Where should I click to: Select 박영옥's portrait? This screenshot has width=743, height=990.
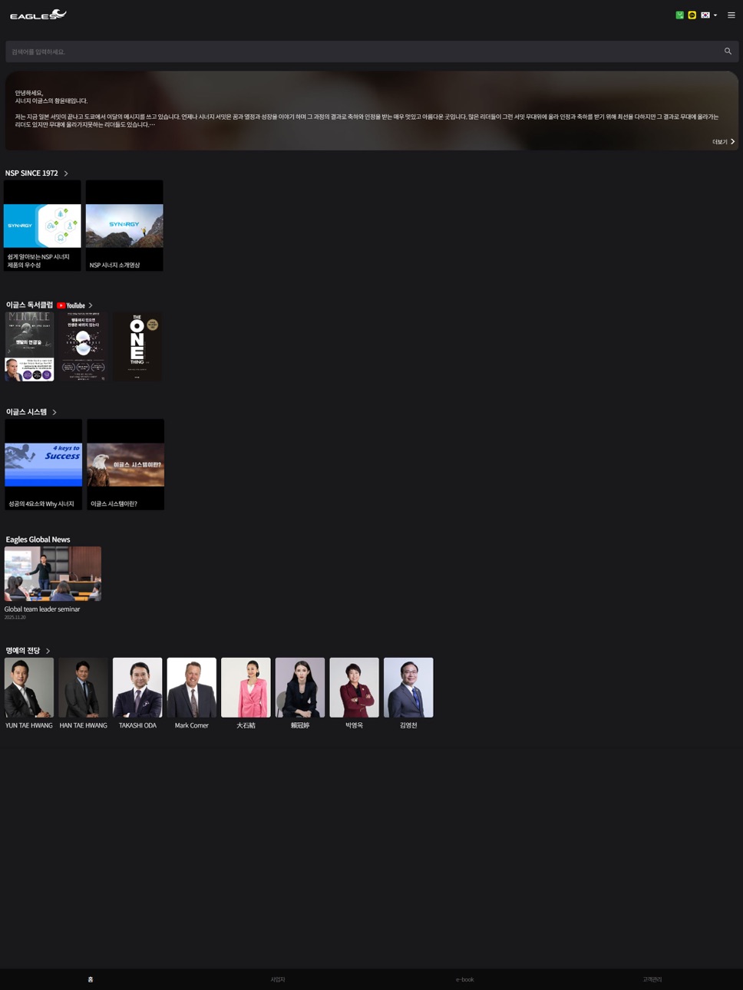pyautogui.click(x=354, y=688)
